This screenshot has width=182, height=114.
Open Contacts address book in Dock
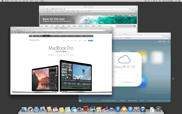click(49, 109)
